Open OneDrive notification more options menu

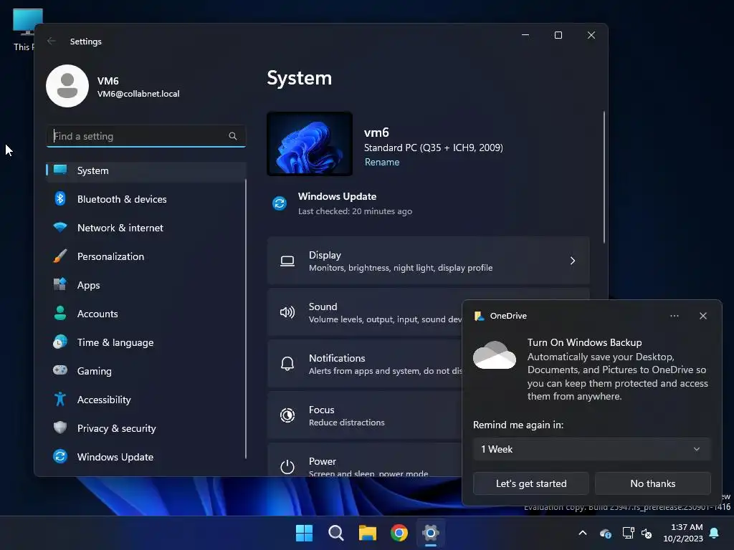tap(674, 316)
